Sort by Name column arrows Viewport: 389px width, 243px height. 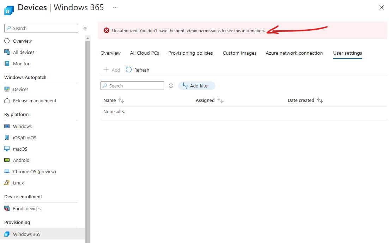click(x=121, y=100)
